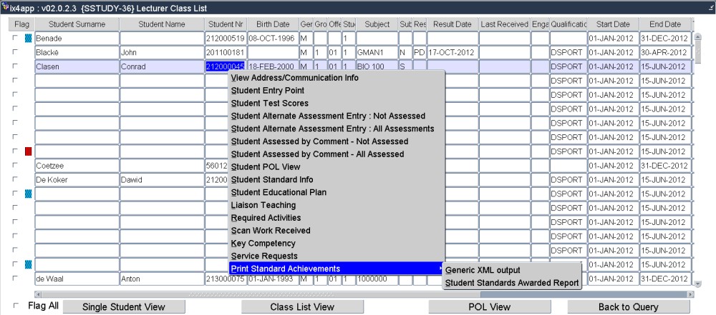Click the red flag icon in the table

click(29, 151)
